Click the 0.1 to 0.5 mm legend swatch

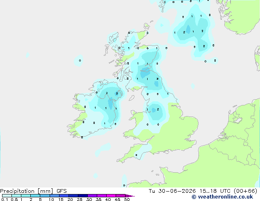point(7,196)
